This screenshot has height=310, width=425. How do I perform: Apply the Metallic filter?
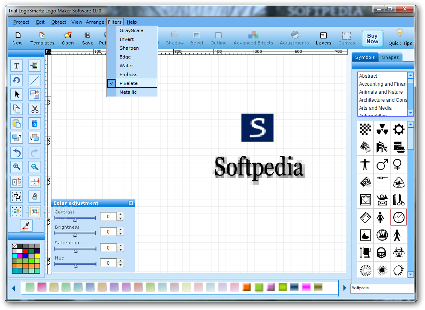point(132,92)
